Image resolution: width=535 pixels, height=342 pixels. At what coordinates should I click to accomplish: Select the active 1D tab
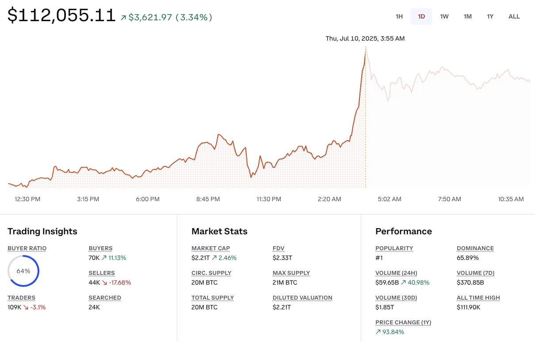(421, 16)
